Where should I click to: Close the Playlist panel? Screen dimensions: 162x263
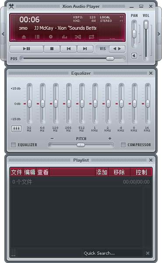[151, 160]
